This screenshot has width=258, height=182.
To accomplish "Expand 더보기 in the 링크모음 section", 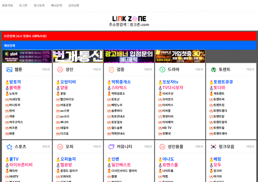I will (250, 147).
